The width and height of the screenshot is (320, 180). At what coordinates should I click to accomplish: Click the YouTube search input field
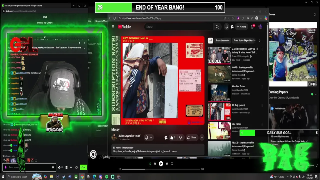click(178, 27)
